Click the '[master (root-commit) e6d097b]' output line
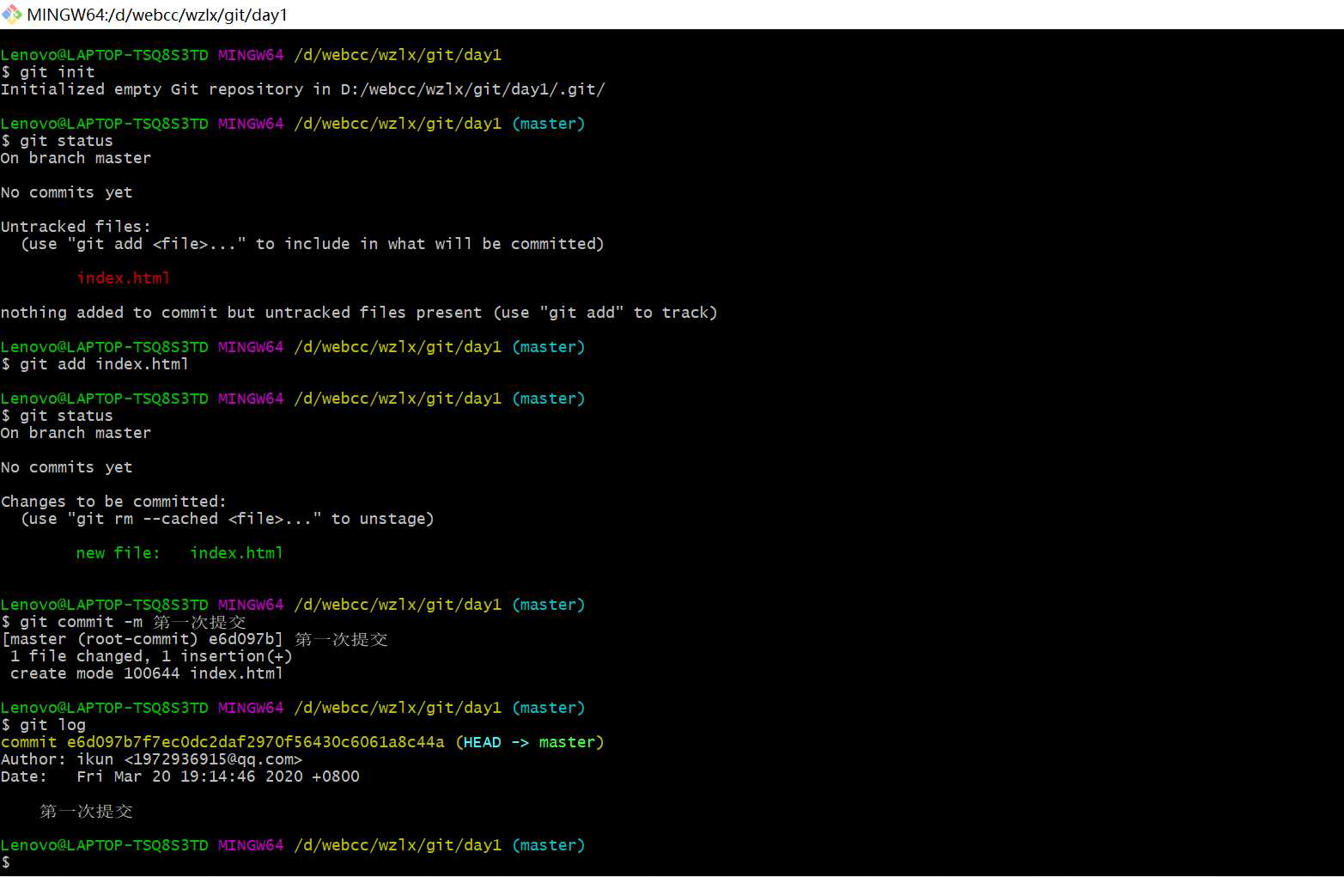 195,639
